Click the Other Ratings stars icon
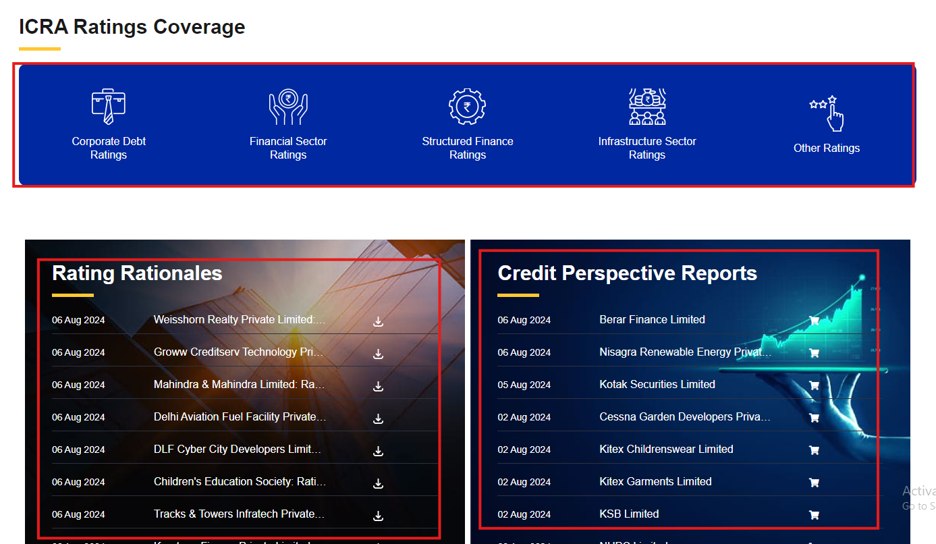This screenshot has height=544, width=936. pyautogui.click(x=827, y=113)
